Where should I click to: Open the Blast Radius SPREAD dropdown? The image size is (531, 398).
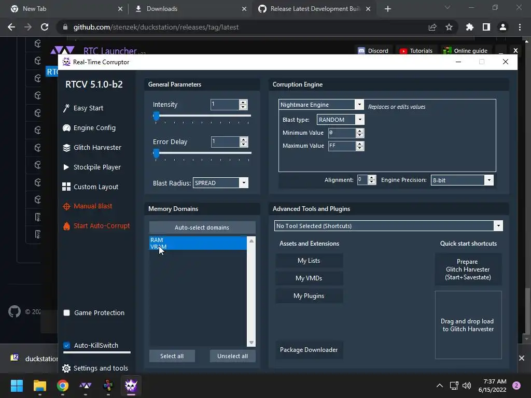point(244,183)
